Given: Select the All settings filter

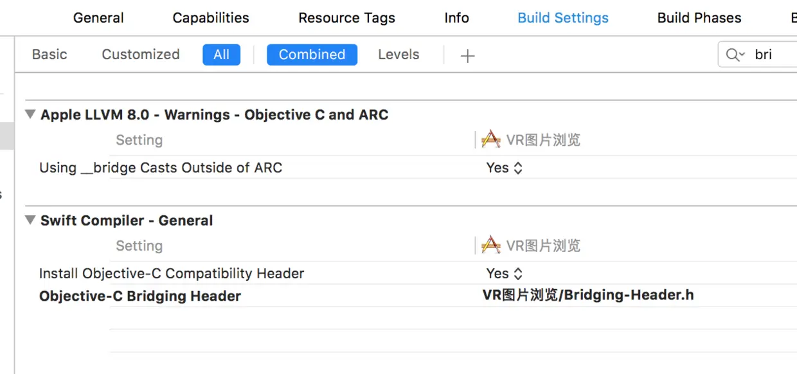Looking at the screenshot, I should pyautogui.click(x=221, y=55).
